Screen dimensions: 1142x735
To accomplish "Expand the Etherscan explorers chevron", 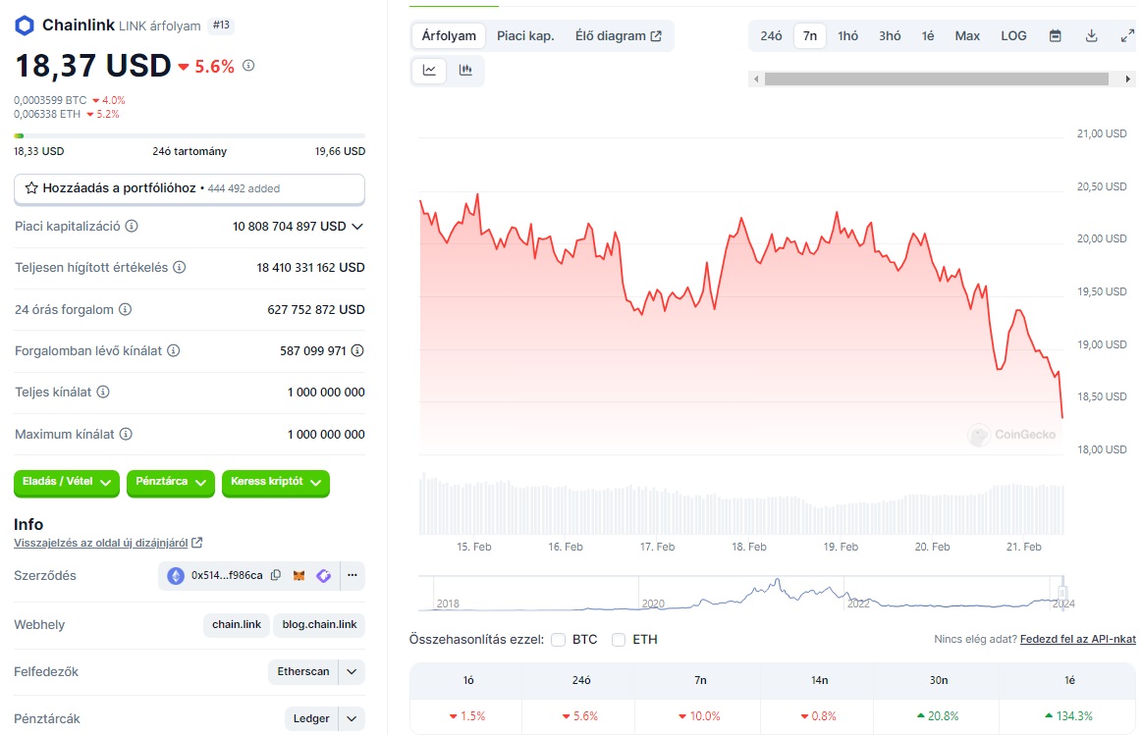I will 352,671.
